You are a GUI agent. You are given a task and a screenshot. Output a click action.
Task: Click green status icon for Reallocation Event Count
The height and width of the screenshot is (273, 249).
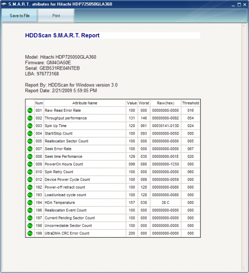point(30,210)
